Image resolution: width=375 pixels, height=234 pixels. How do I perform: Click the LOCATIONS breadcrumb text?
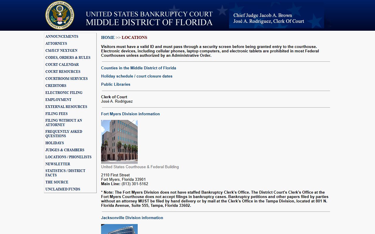[x=134, y=37]
